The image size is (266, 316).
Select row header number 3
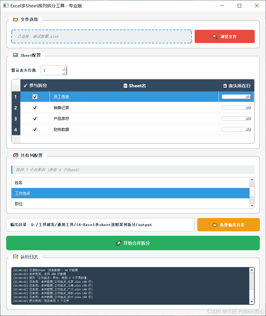(x=16, y=119)
